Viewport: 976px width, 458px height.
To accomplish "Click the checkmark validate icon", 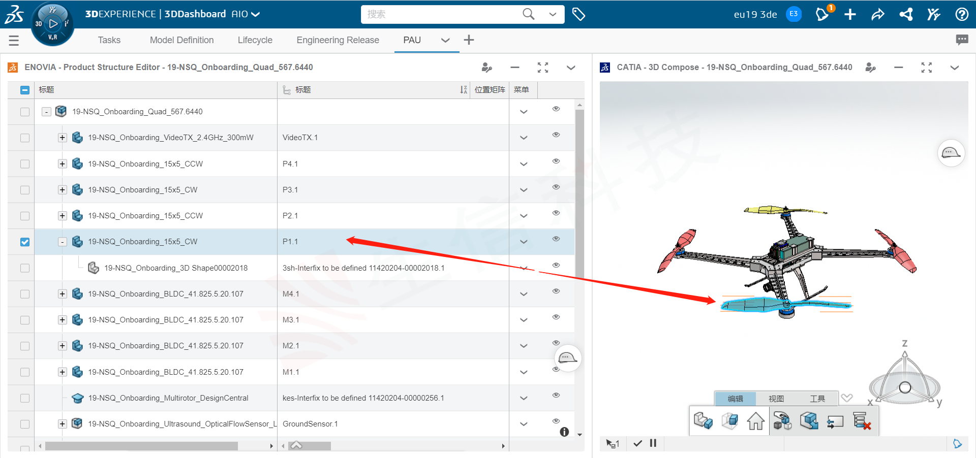I will coord(637,443).
